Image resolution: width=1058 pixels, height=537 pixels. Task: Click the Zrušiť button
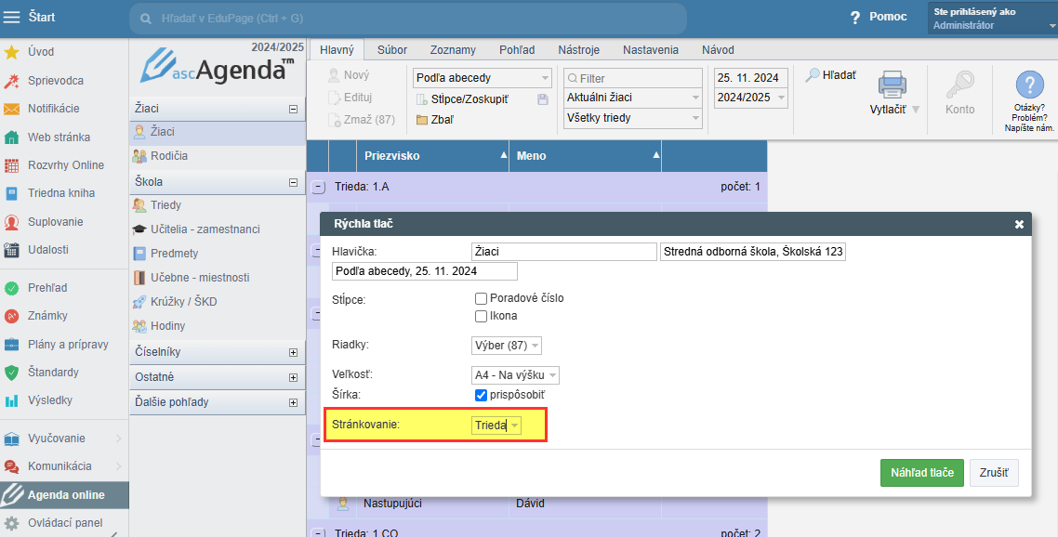(x=994, y=473)
